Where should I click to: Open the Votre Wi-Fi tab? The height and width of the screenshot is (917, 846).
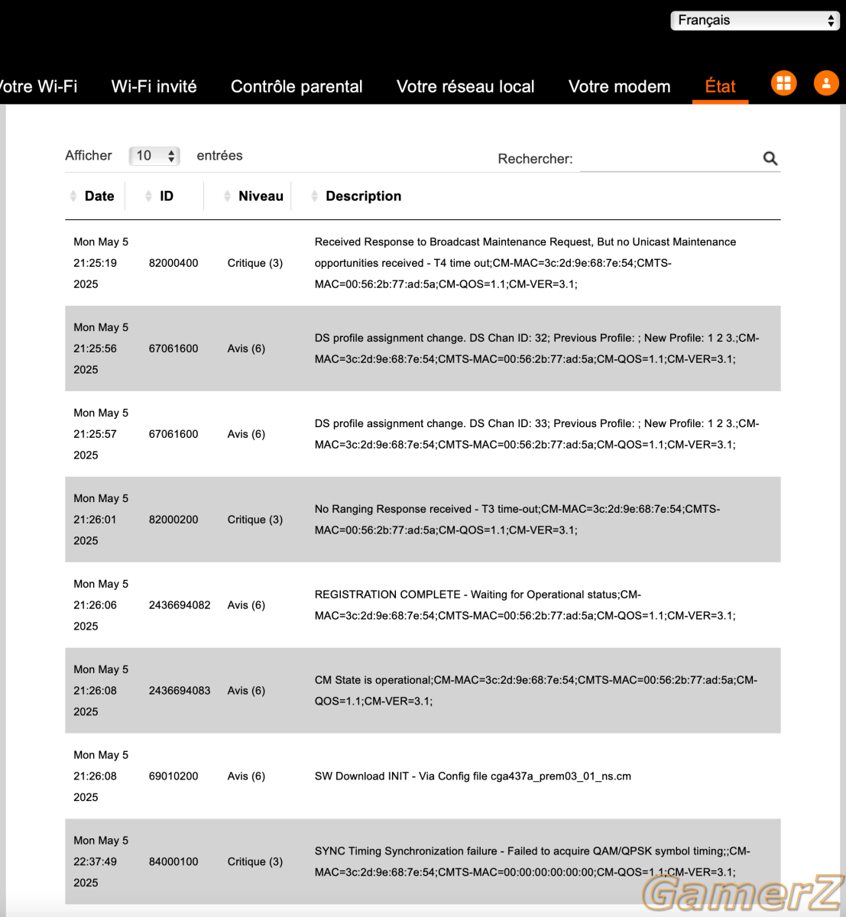pyautogui.click(x=38, y=86)
